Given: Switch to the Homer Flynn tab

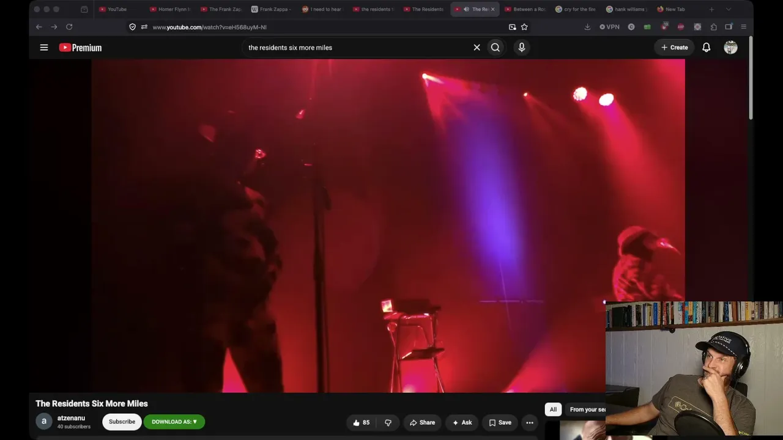Looking at the screenshot, I should coord(170,9).
